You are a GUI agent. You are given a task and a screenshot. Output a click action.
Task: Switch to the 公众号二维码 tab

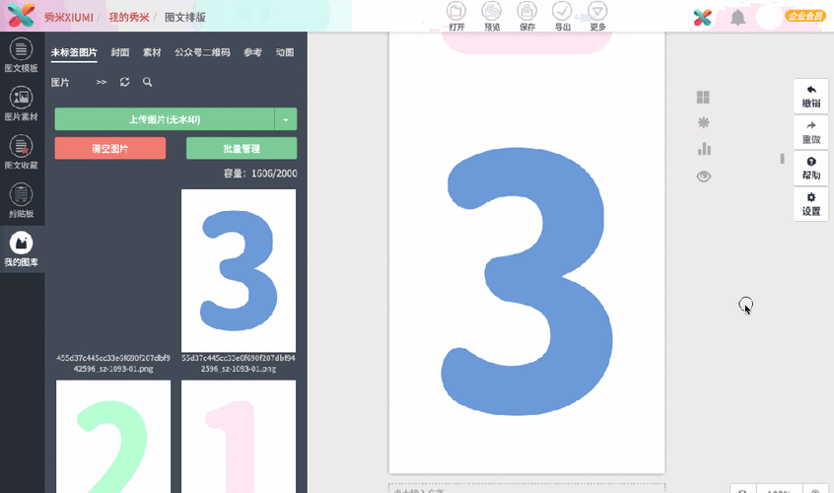tap(203, 52)
